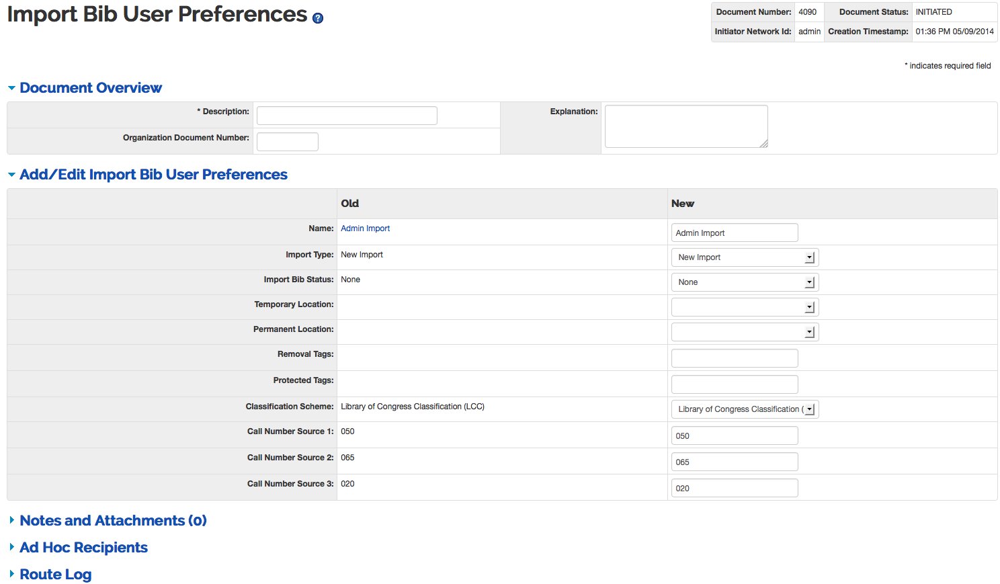Open the Classification Scheme dropdown
This screenshot has height=584, width=1000.
(x=745, y=409)
